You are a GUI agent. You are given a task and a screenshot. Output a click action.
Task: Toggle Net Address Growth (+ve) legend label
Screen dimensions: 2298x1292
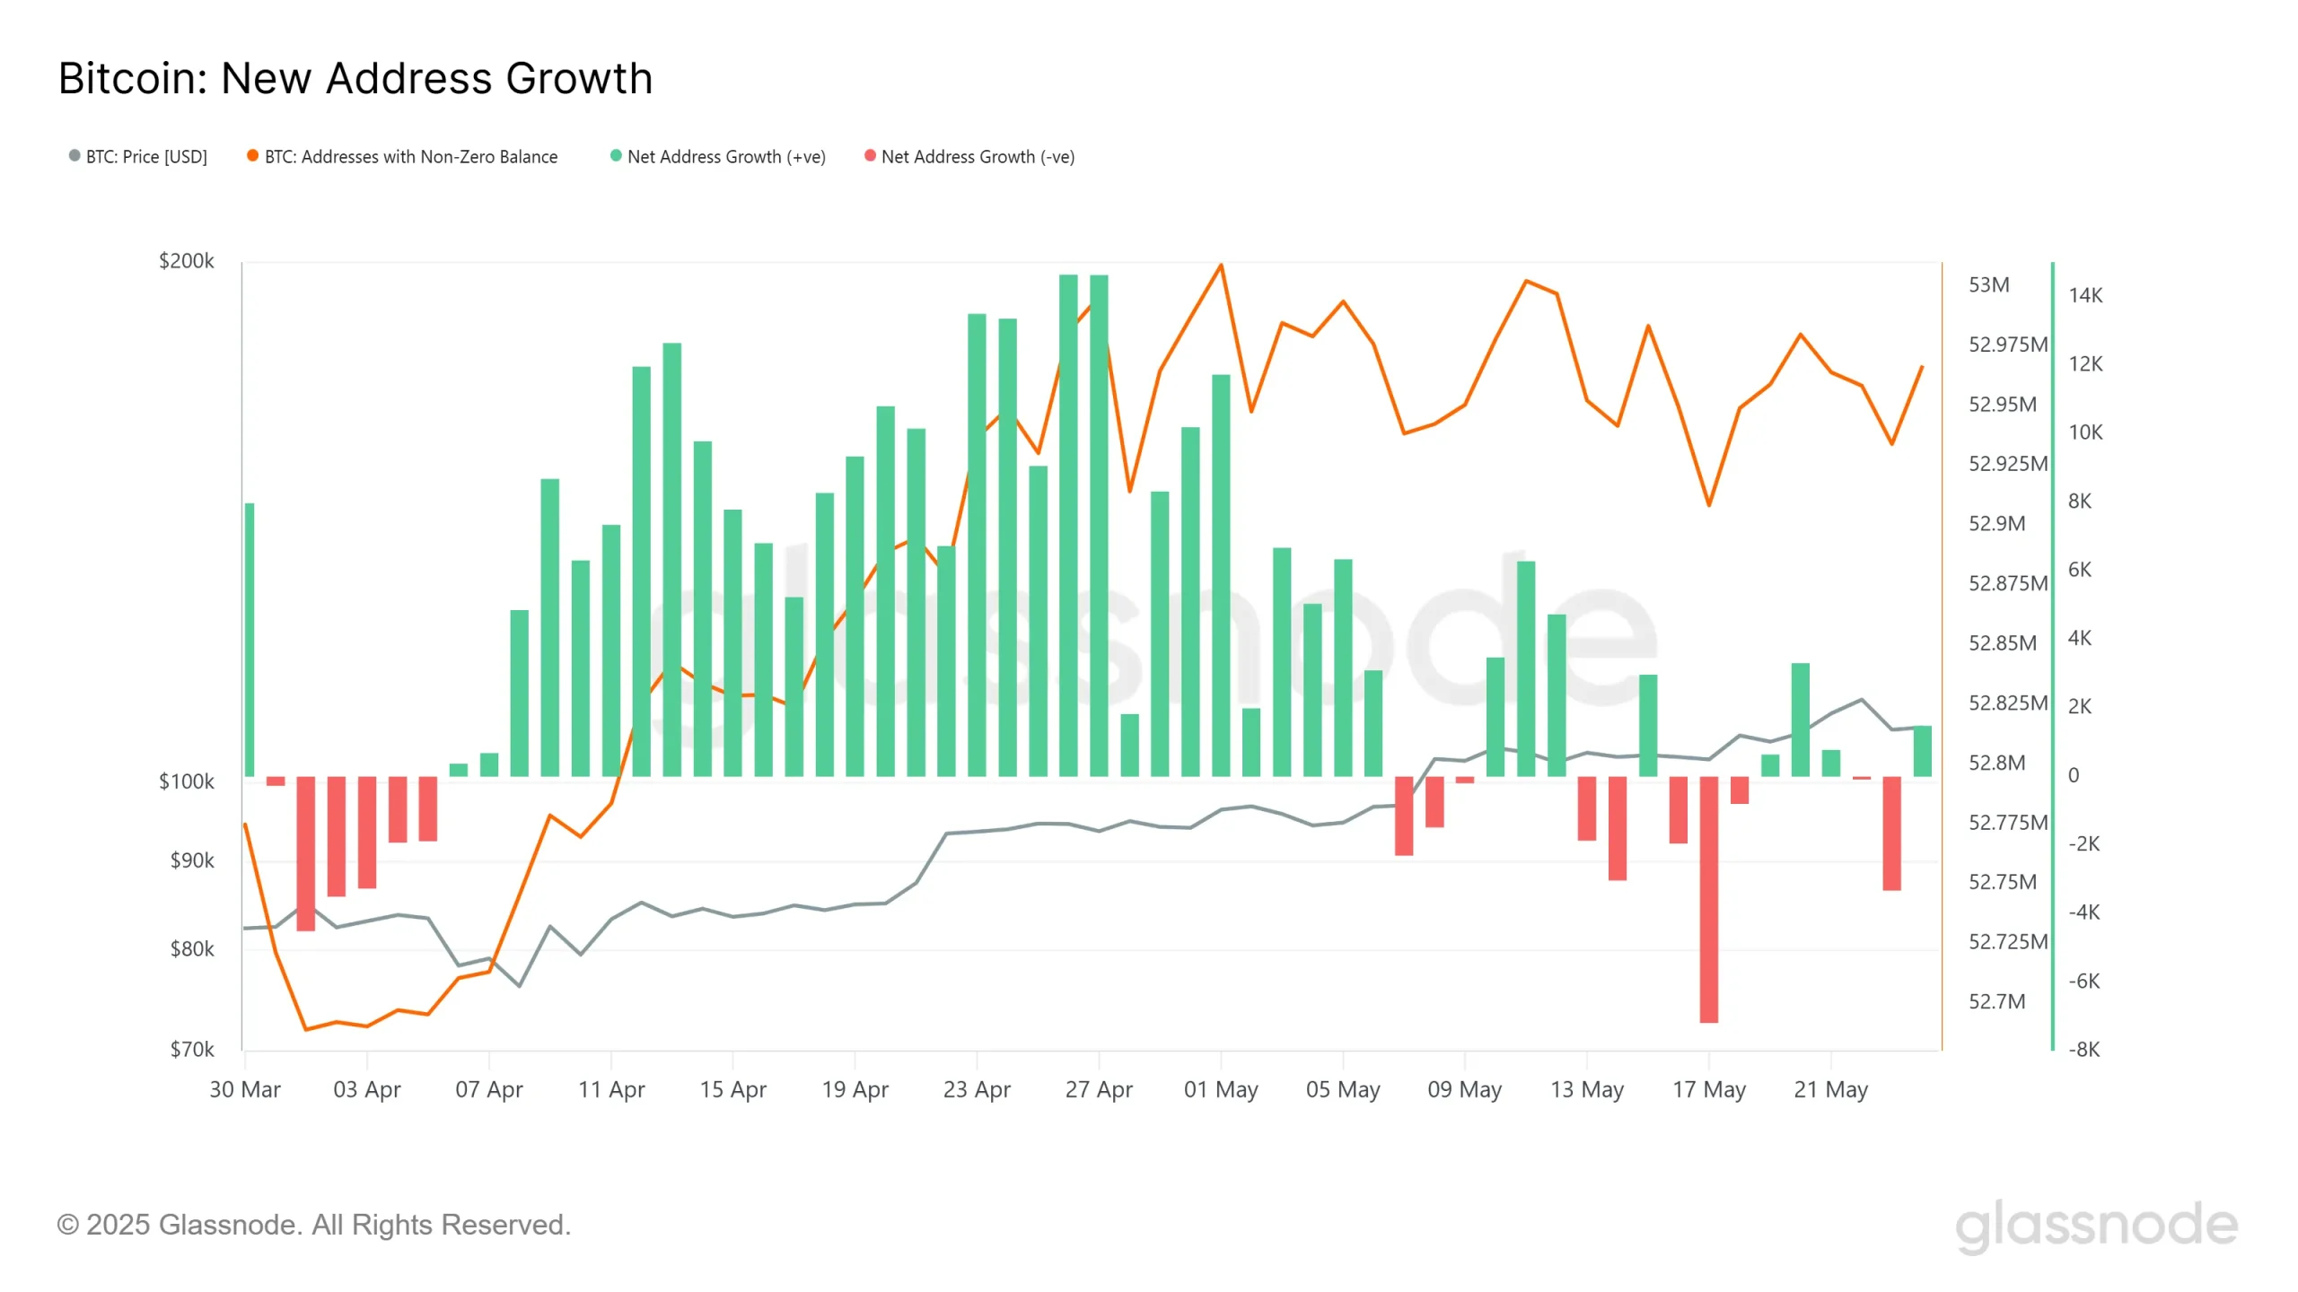pyautogui.click(x=726, y=157)
